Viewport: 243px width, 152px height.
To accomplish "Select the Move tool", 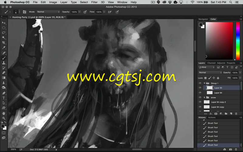I will coord(4,23).
